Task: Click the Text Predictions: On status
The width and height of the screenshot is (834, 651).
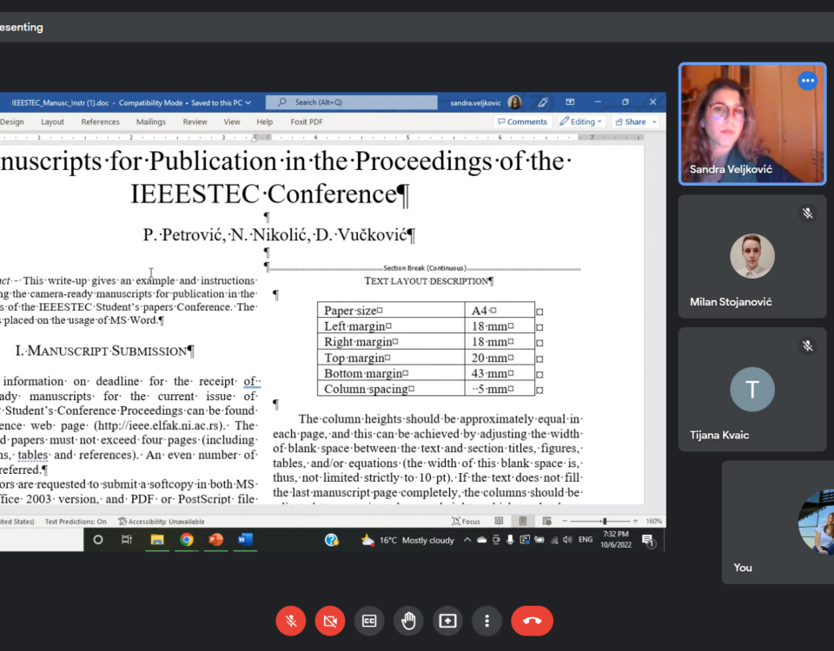Action: click(76, 522)
